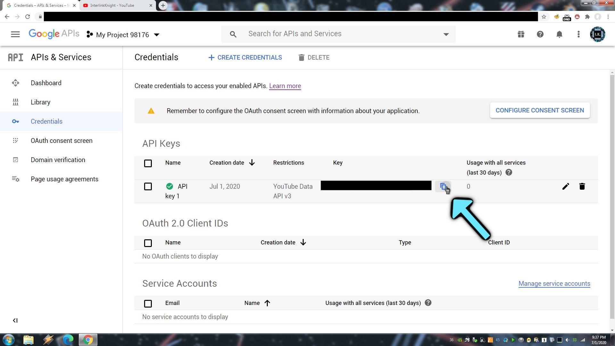Click the CREATE CREDENTIALS button
Image resolution: width=615 pixels, height=346 pixels.
245,57
